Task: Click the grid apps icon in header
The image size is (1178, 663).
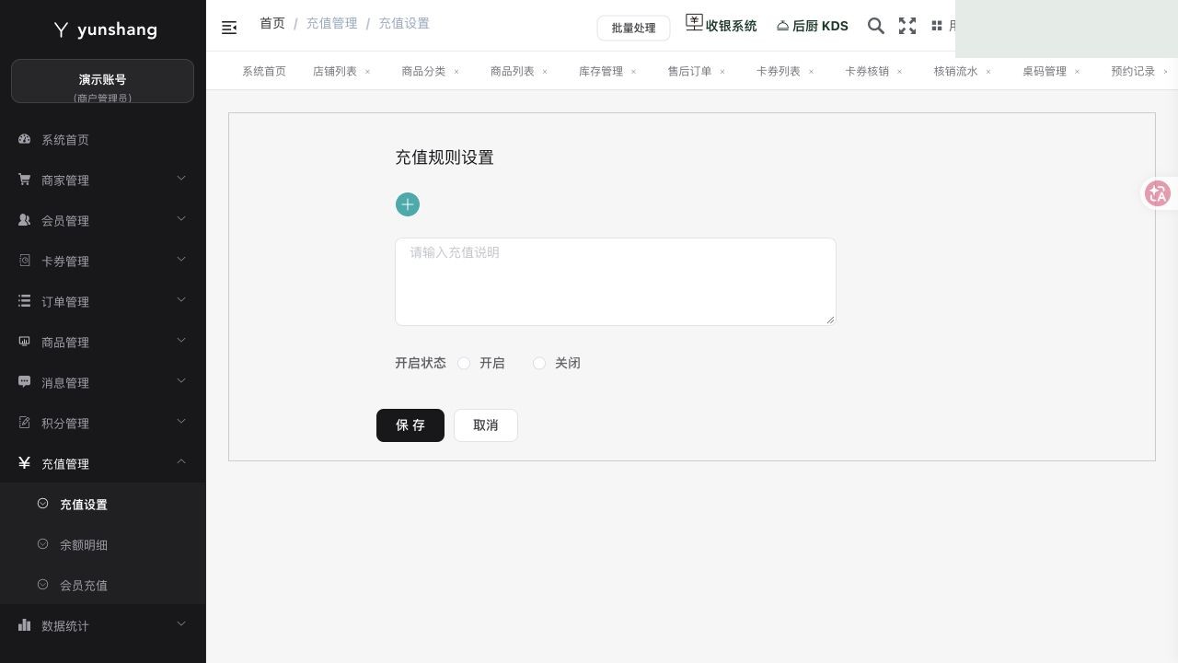Action: (x=937, y=26)
